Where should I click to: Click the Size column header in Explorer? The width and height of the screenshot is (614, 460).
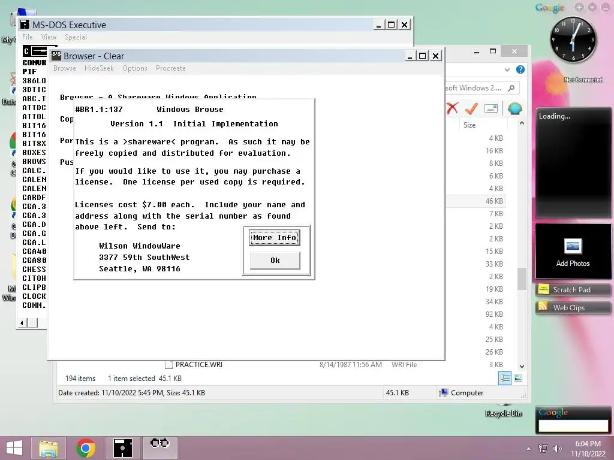[x=469, y=125]
